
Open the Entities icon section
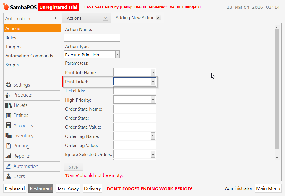8,115
